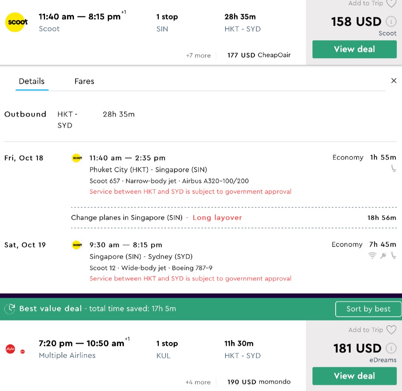Click the info icon beside 158 USD
Screen dimensions: 402x391
[x=390, y=21]
